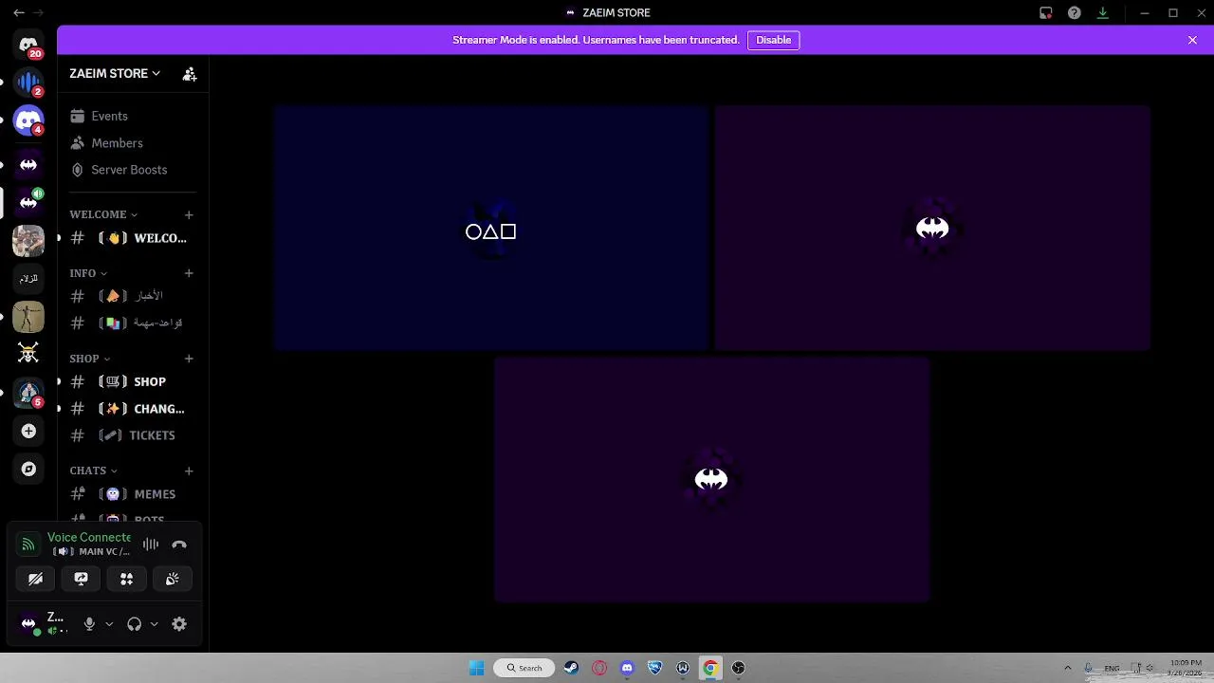Dismiss the Streamer Mode banner

click(1192, 40)
